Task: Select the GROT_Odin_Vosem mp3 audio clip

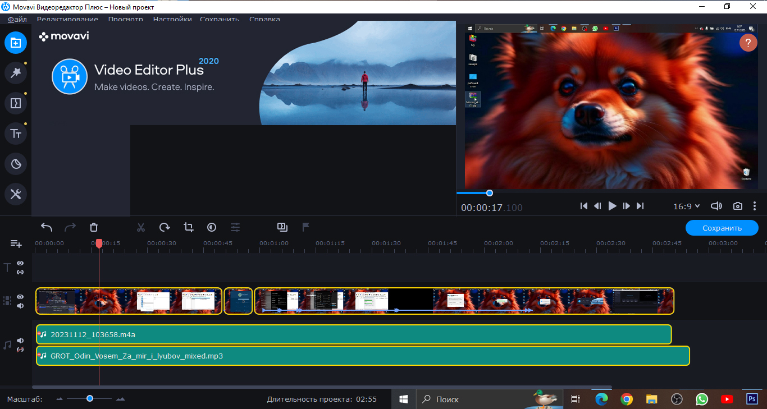Action: coord(363,356)
